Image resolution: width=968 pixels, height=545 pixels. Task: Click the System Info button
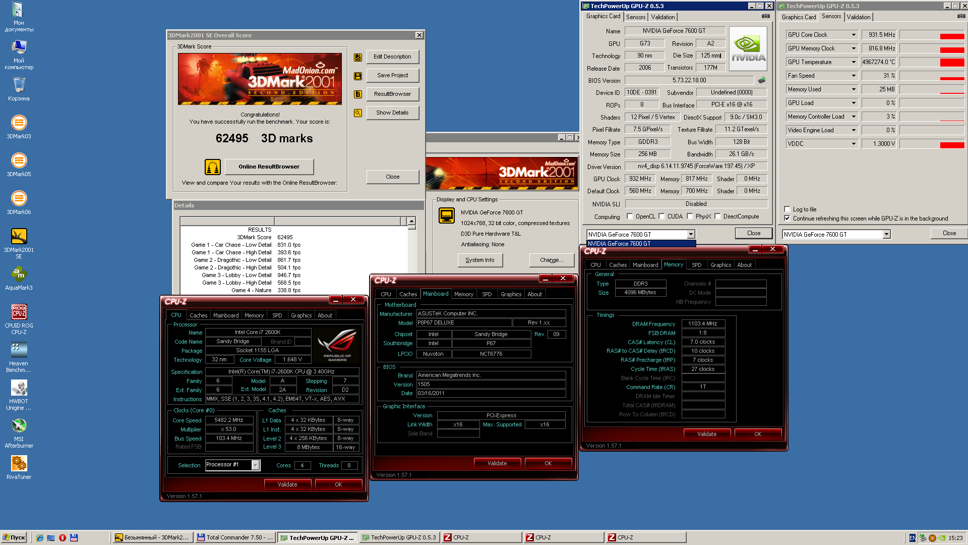[480, 260]
